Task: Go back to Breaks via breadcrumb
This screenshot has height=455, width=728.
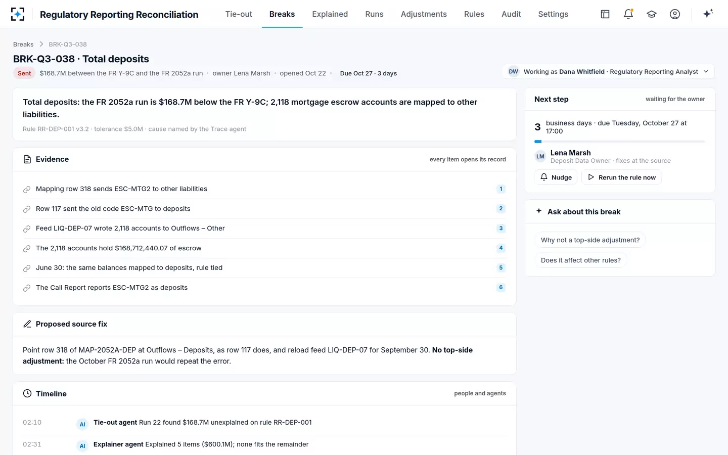Action: (23, 44)
